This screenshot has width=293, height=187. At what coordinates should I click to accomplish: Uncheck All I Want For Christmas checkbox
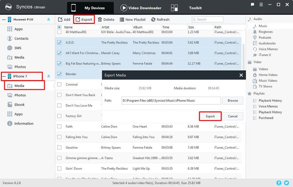[x=59, y=53]
